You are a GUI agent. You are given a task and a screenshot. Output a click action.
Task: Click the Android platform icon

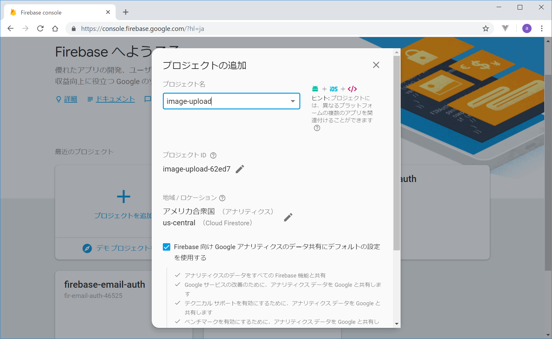(x=315, y=89)
